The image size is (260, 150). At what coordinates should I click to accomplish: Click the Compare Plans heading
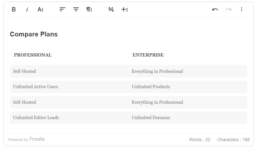[34, 34]
